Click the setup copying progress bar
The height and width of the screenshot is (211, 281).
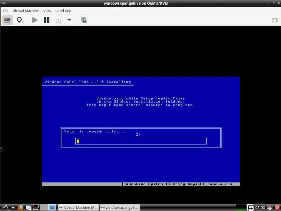coord(141,141)
